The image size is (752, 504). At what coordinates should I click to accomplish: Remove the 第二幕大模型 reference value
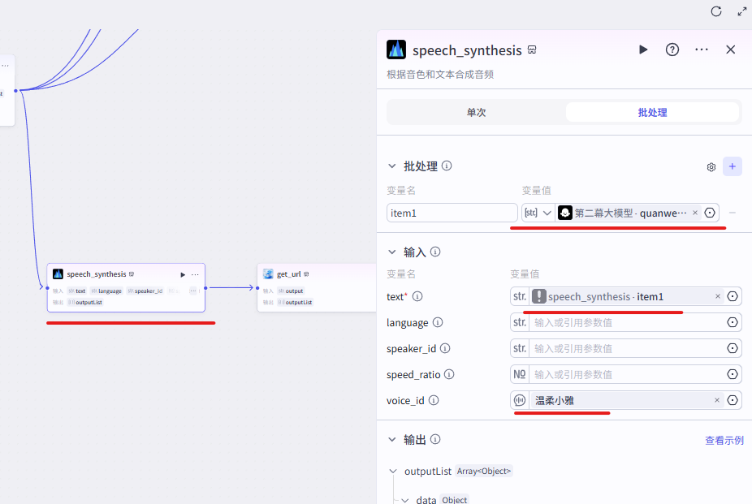click(x=695, y=213)
